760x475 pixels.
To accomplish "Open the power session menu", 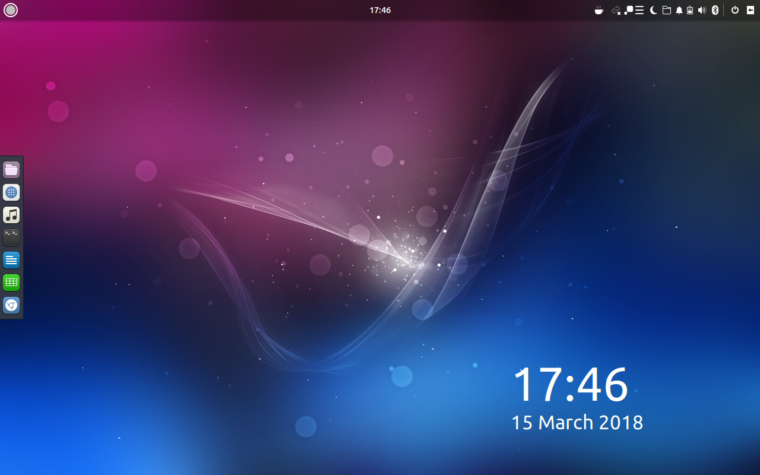I will [735, 10].
